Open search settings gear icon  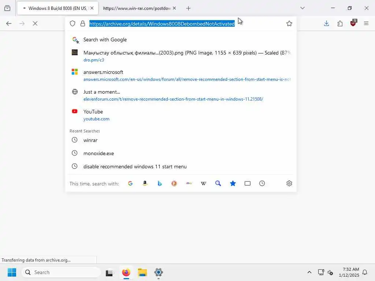(289, 183)
